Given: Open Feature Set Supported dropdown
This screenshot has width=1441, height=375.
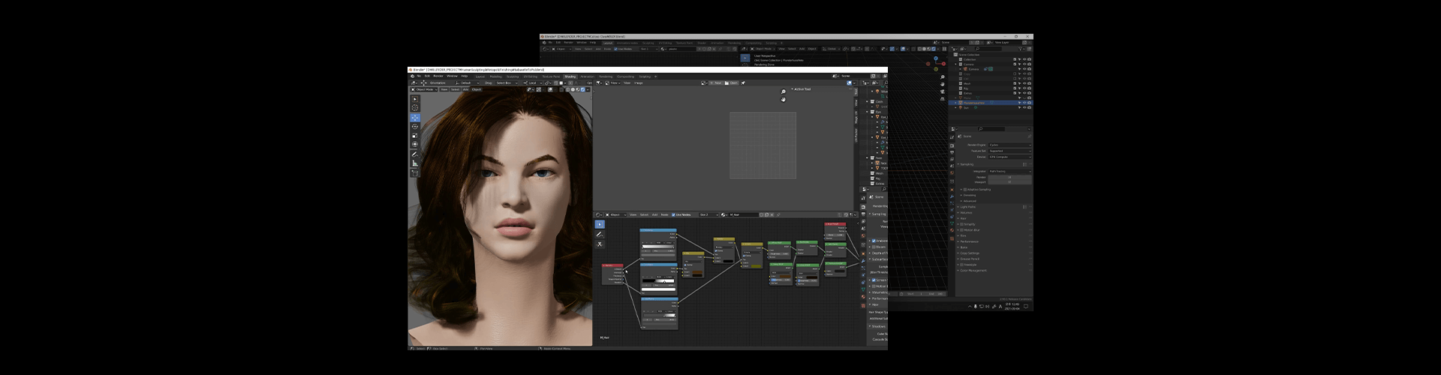Looking at the screenshot, I should pos(1010,151).
